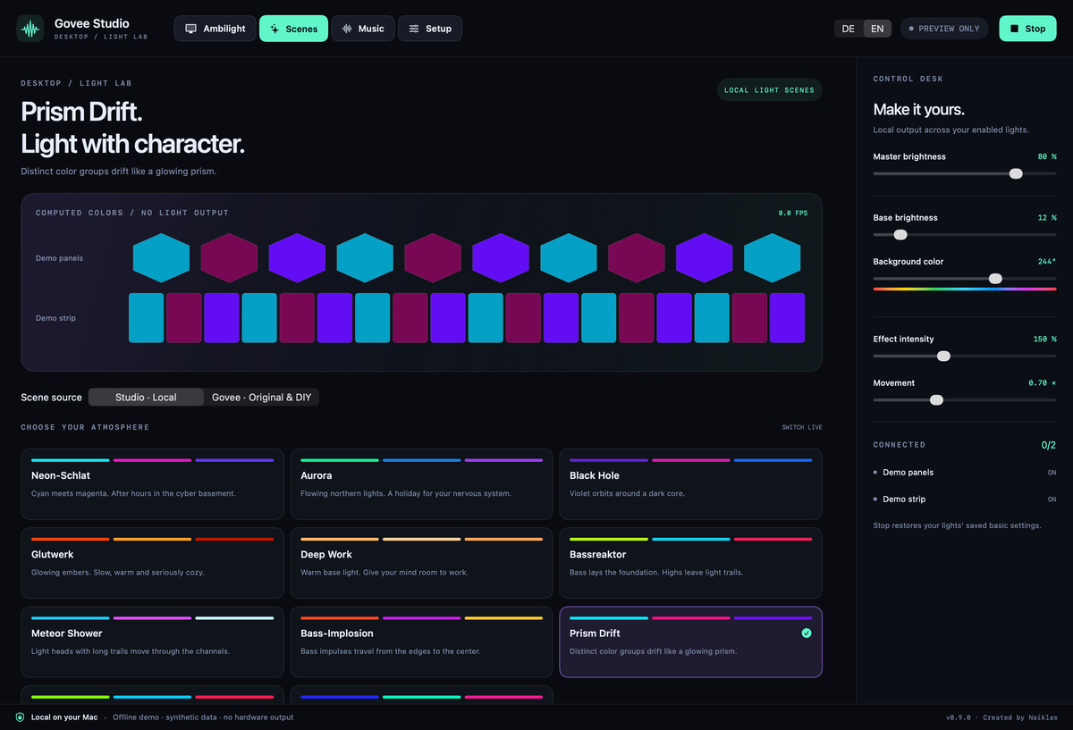Pick the Deep Work scene
Viewport: 1073px width, 730px height.
(x=421, y=563)
